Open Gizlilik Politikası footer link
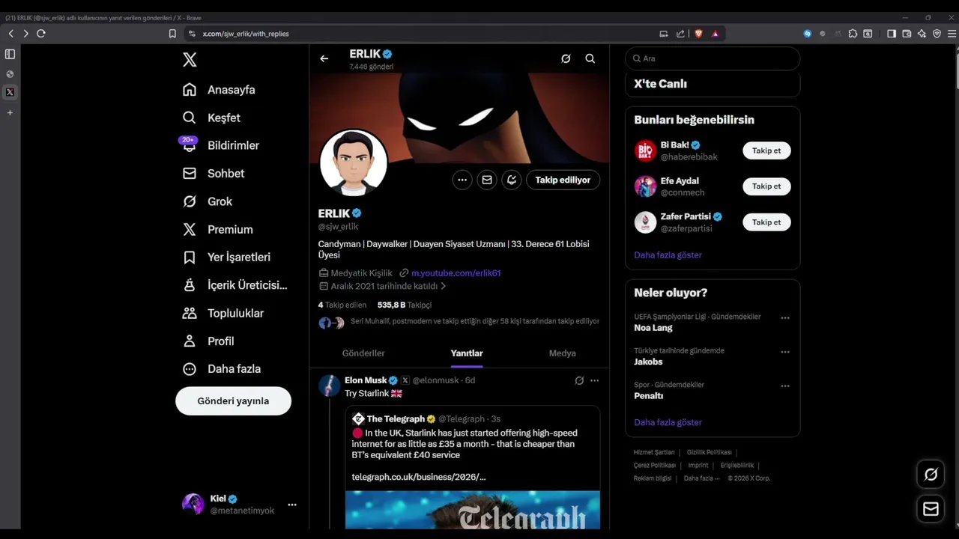Viewport: 959px width, 539px height. [x=709, y=452]
